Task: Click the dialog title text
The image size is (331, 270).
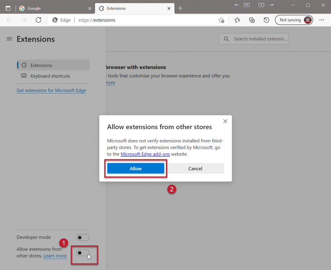Action: [159, 127]
